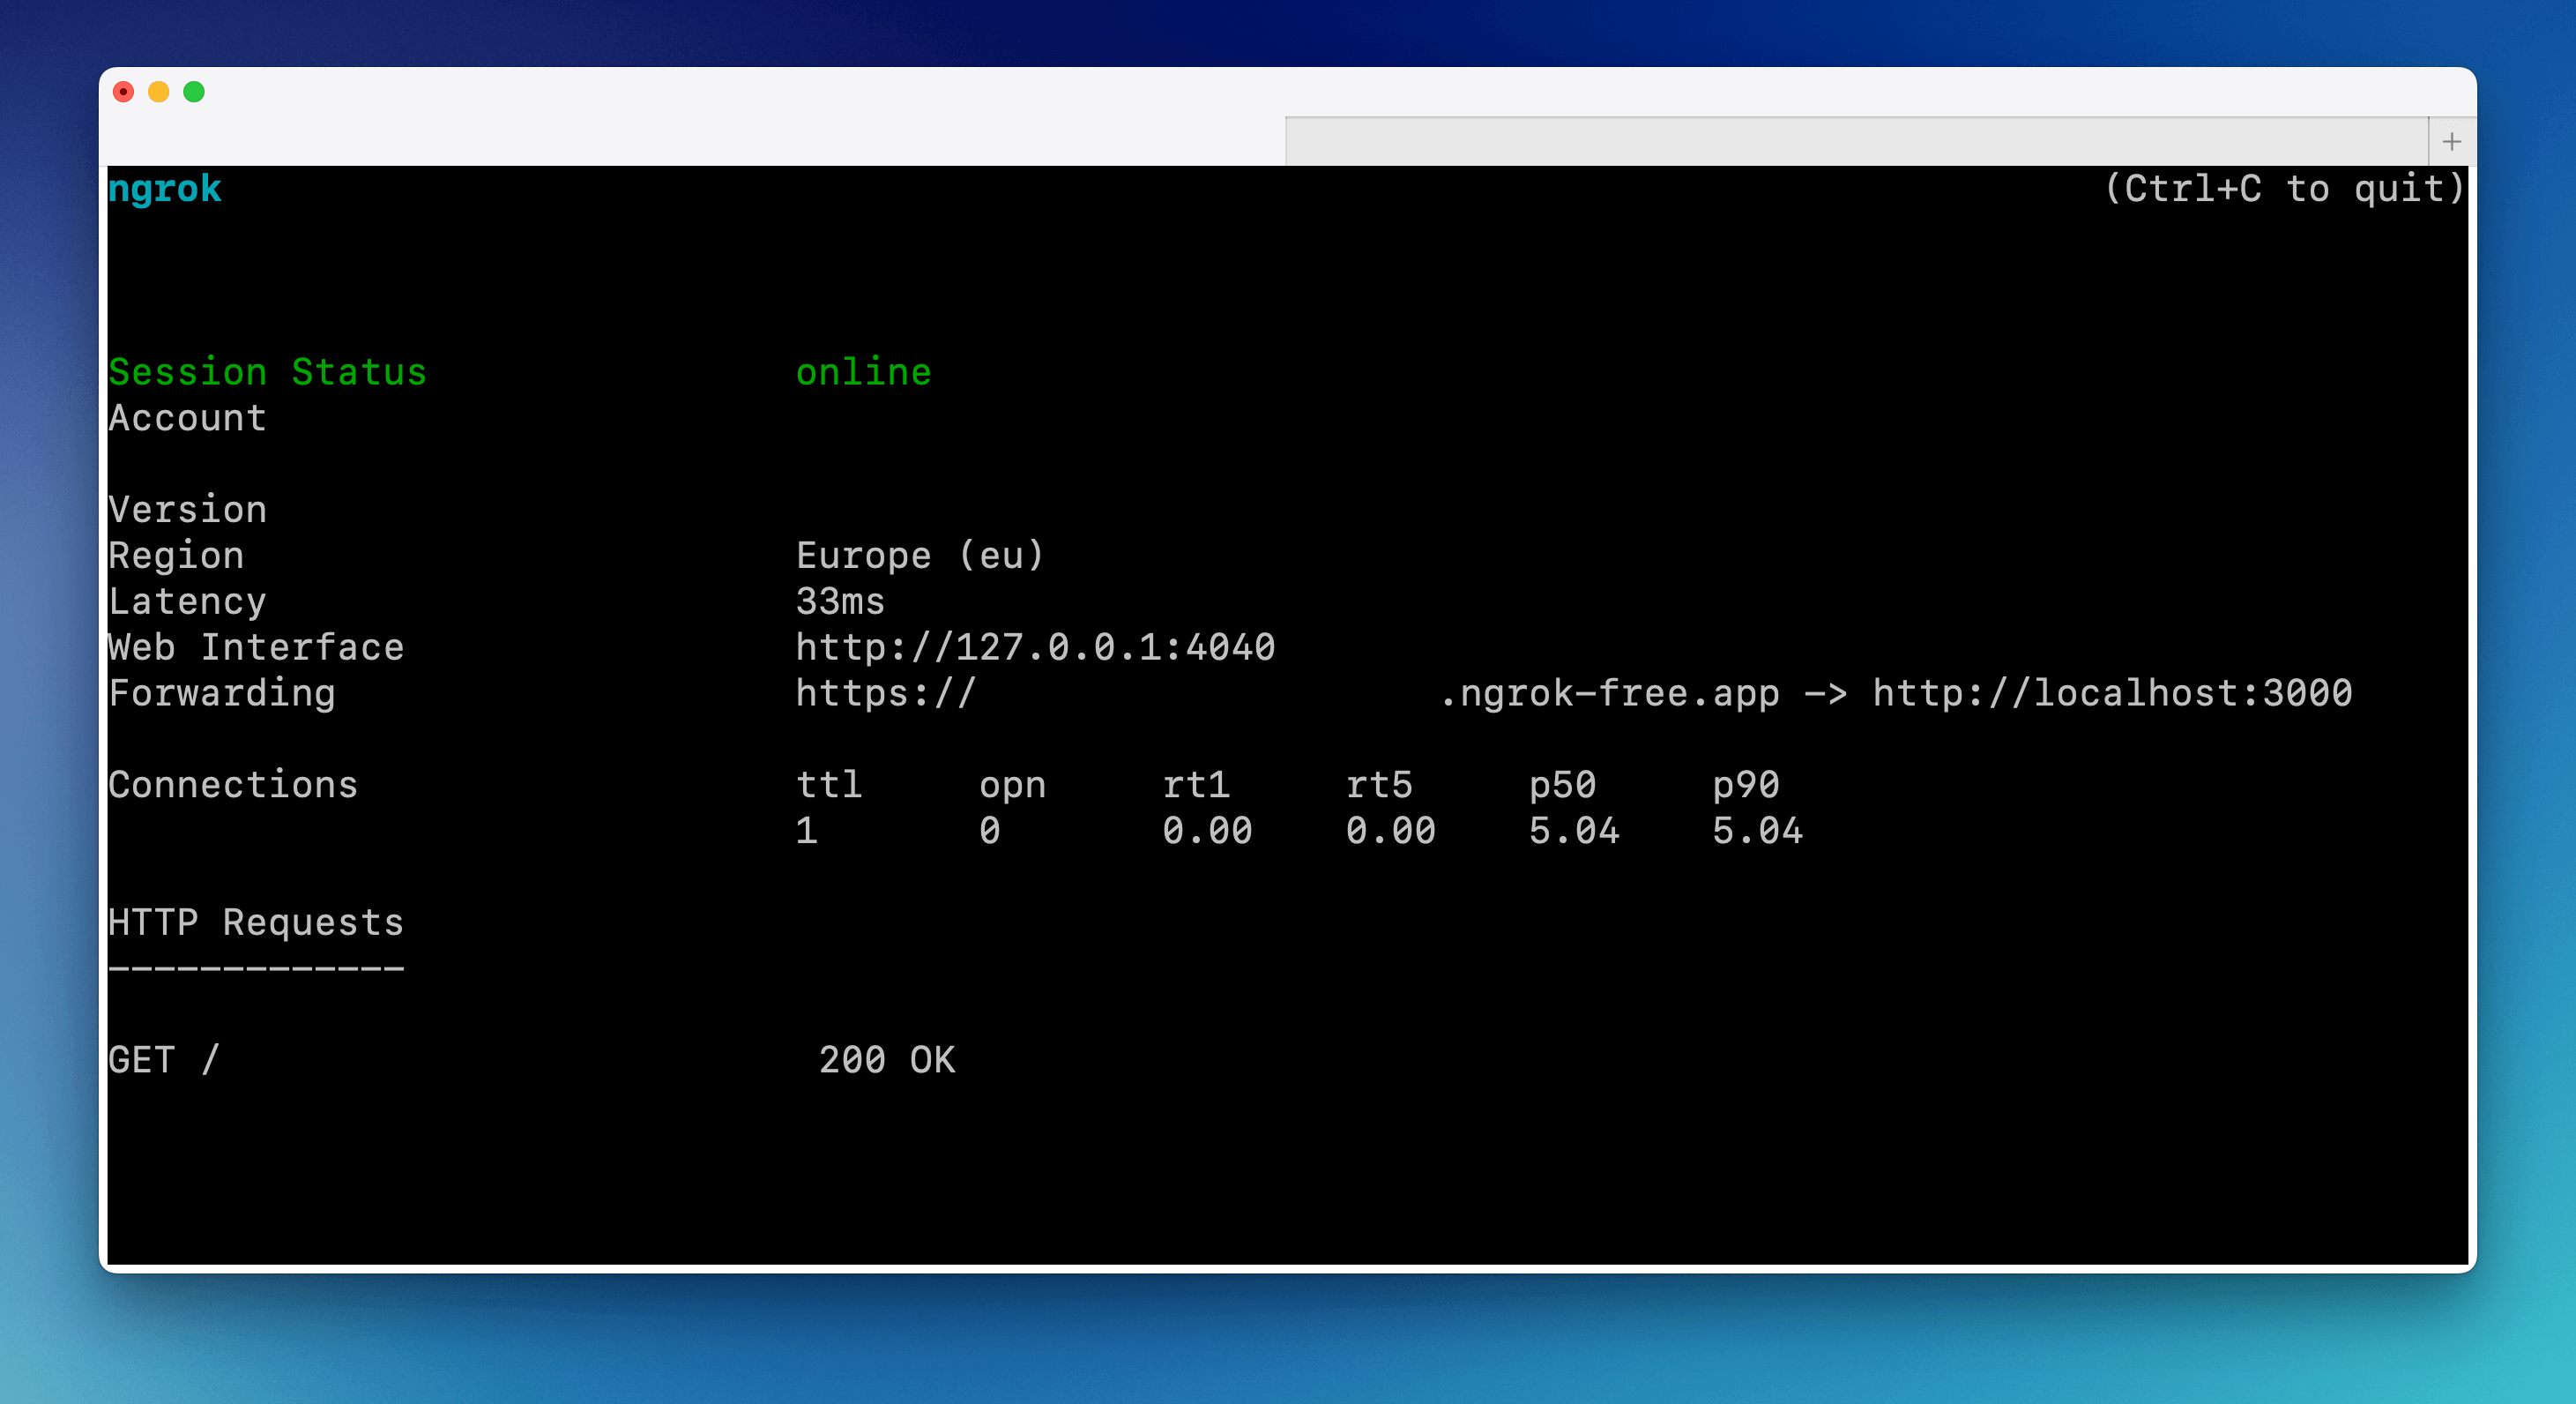Select the online session status text
The width and height of the screenshot is (2576, 1404).
[862, 371]
